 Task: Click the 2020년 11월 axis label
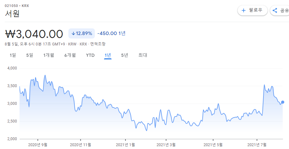tap(80, 145)
